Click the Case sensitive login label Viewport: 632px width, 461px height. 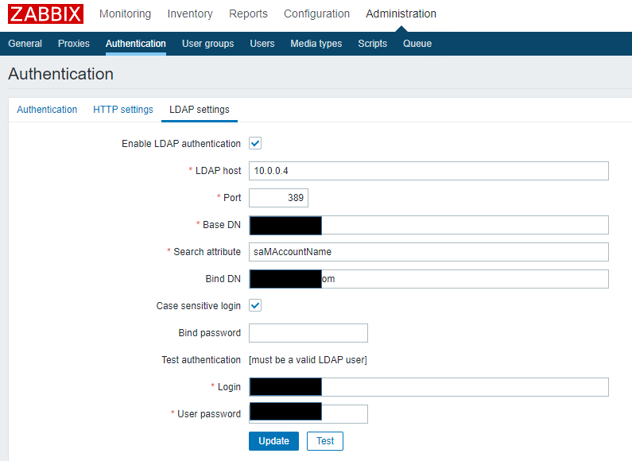click(x=198, y=306)
